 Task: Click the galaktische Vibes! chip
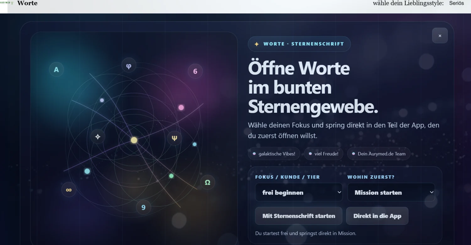[x=274, y=154]
